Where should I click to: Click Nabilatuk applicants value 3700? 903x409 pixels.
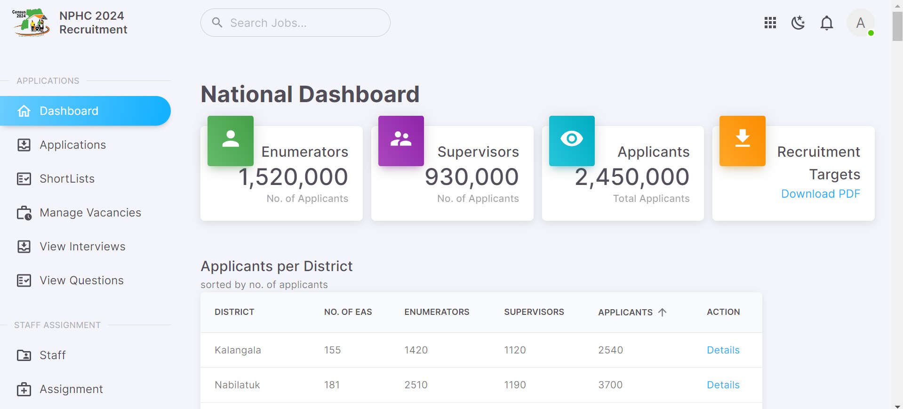610,385
